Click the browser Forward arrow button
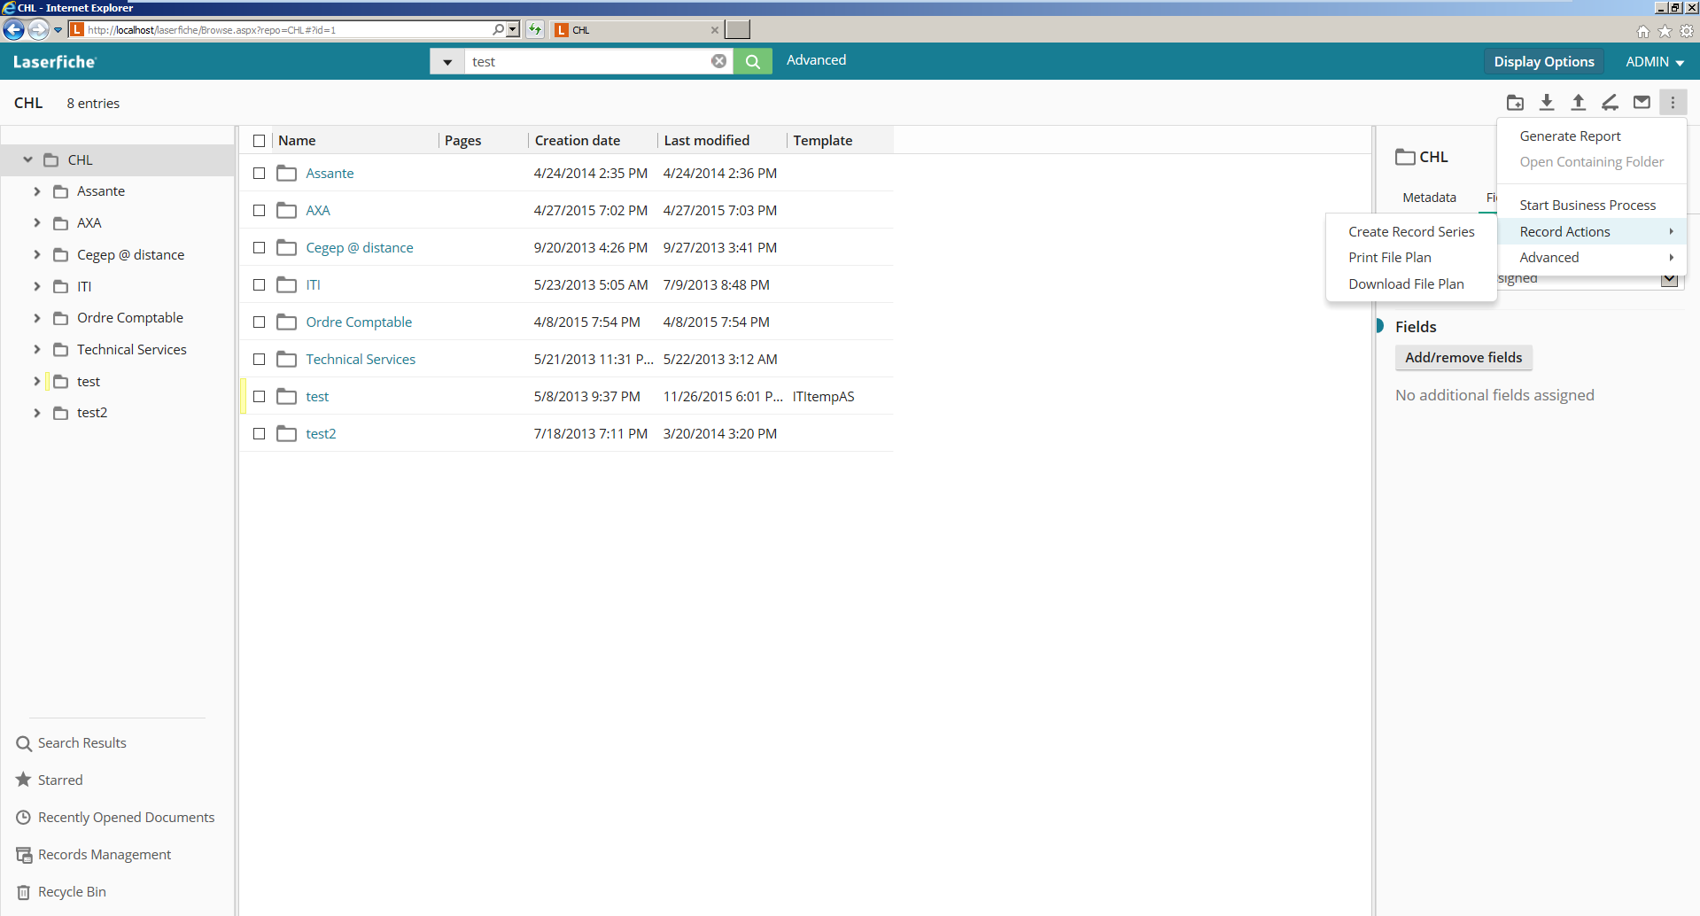Viewport: 1700px width, 916px height. [x=38, y=30]
